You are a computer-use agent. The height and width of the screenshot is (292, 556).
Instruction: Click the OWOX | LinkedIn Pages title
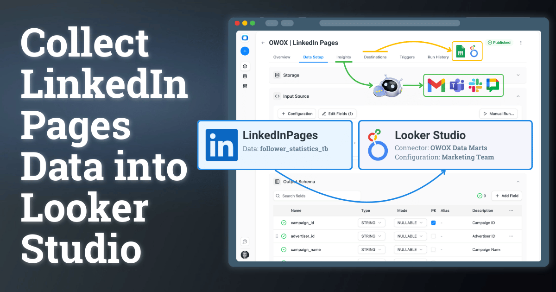coord(303,43)
